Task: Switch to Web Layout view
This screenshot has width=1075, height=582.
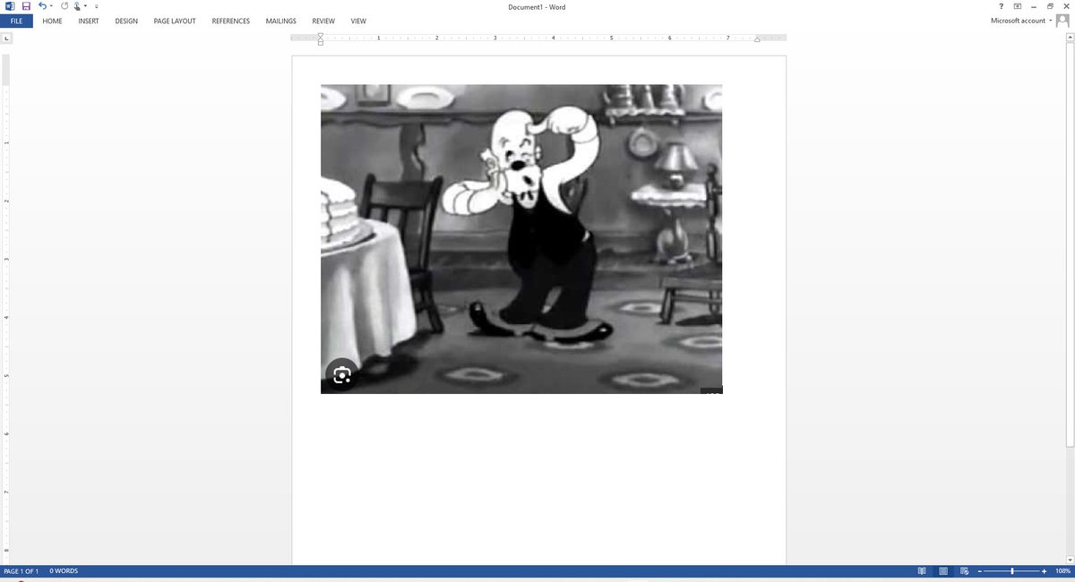Action: click(x=965, y=571)
